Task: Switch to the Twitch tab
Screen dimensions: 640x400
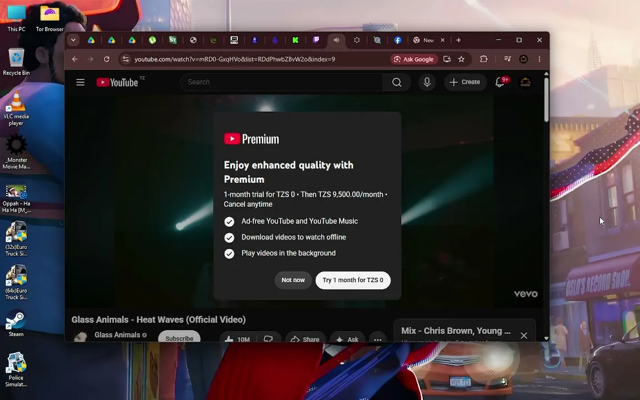Action: (x=316, y=40)
